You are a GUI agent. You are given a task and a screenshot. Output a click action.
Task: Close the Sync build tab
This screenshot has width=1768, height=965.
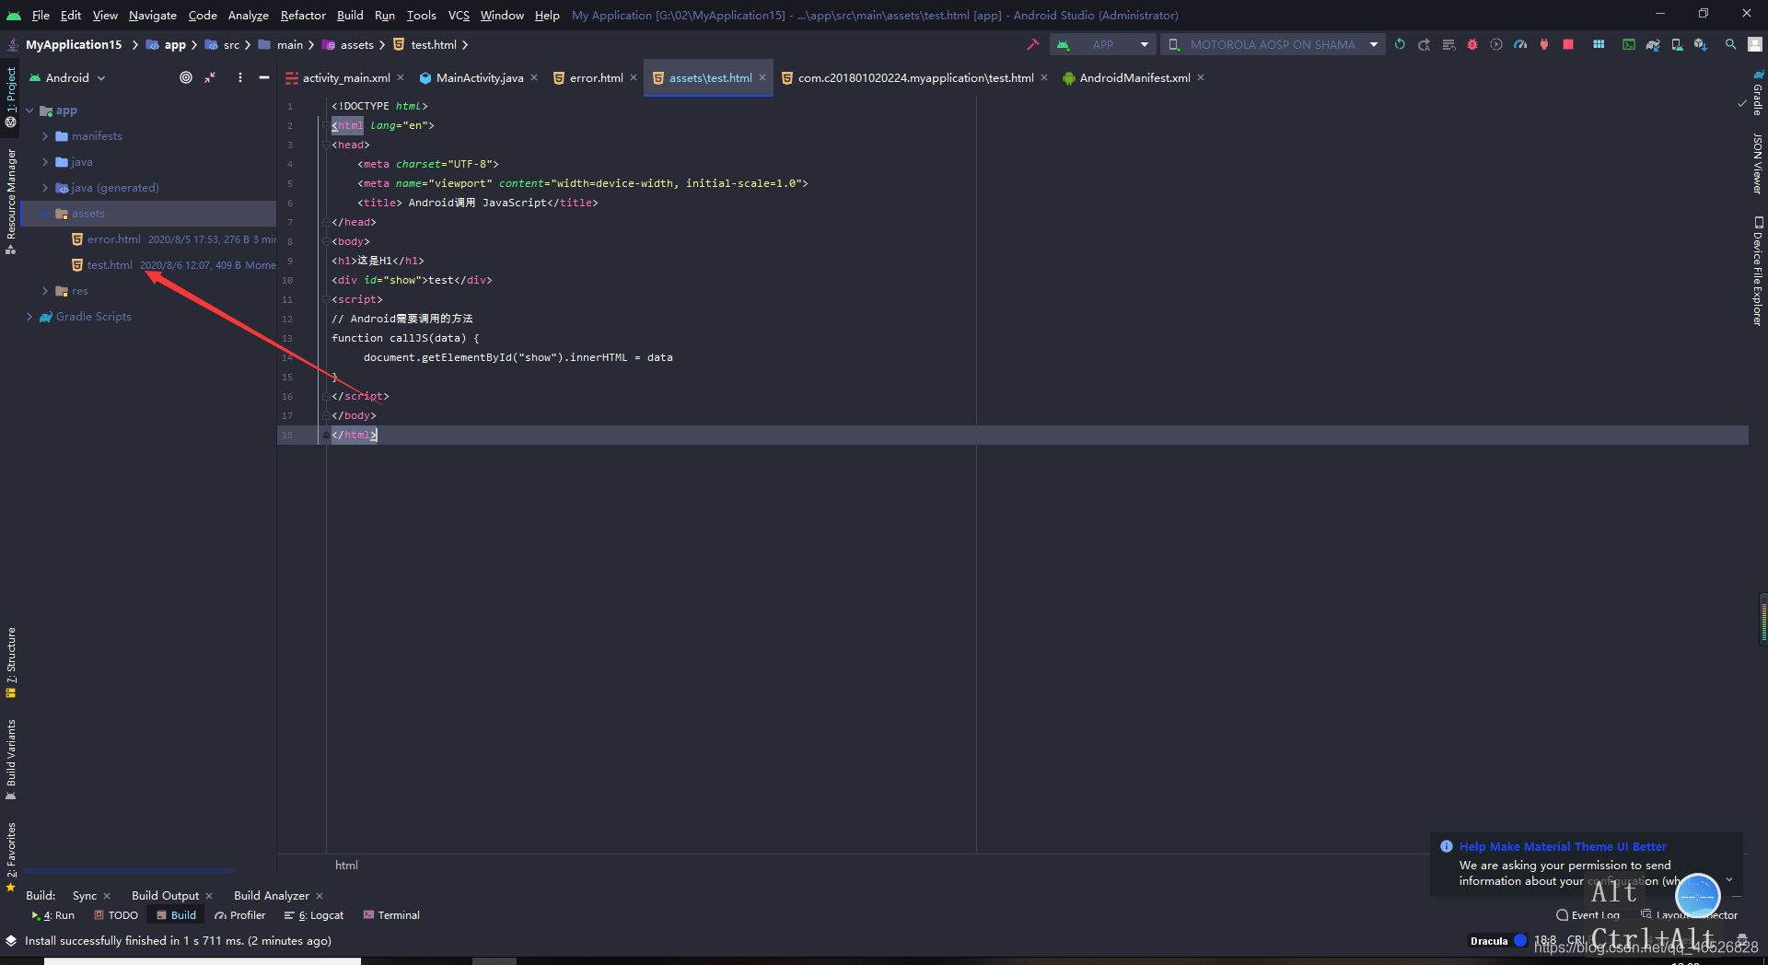pyautogui.click(x=107, y=896)
